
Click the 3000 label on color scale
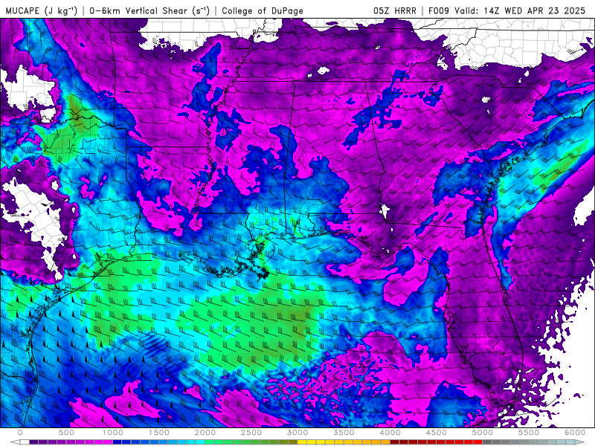point(298,433)
